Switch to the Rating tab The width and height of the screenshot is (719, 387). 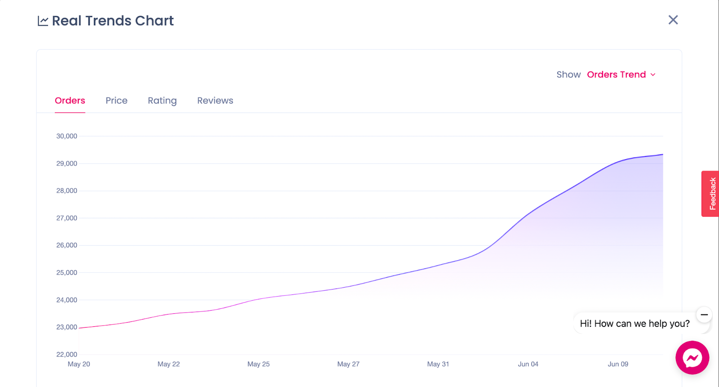coord(162,101)
